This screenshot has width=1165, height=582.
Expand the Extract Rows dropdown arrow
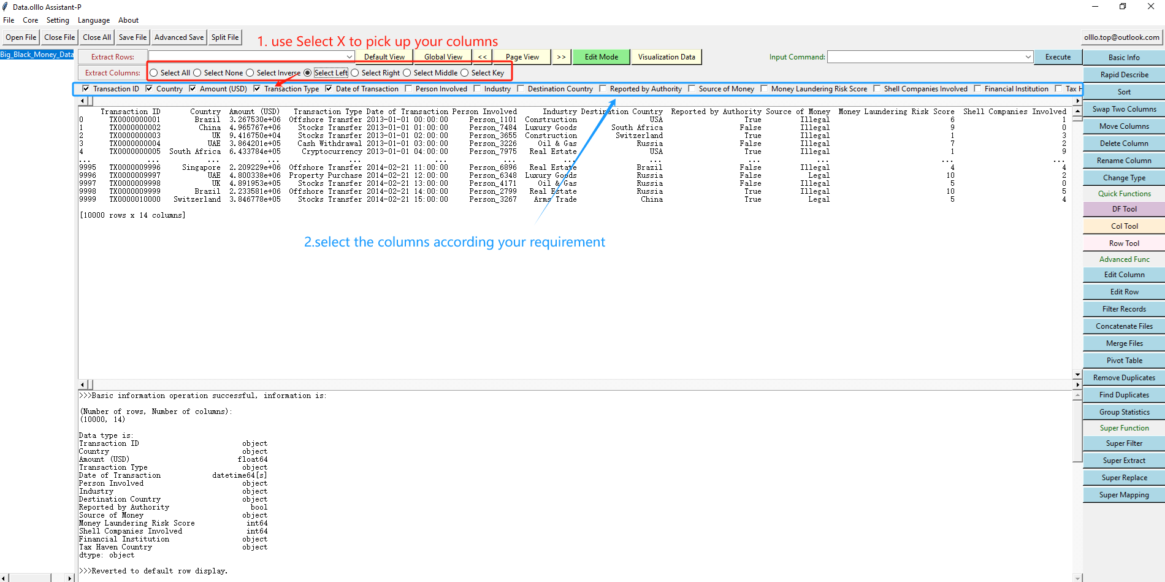coord(349,57)
